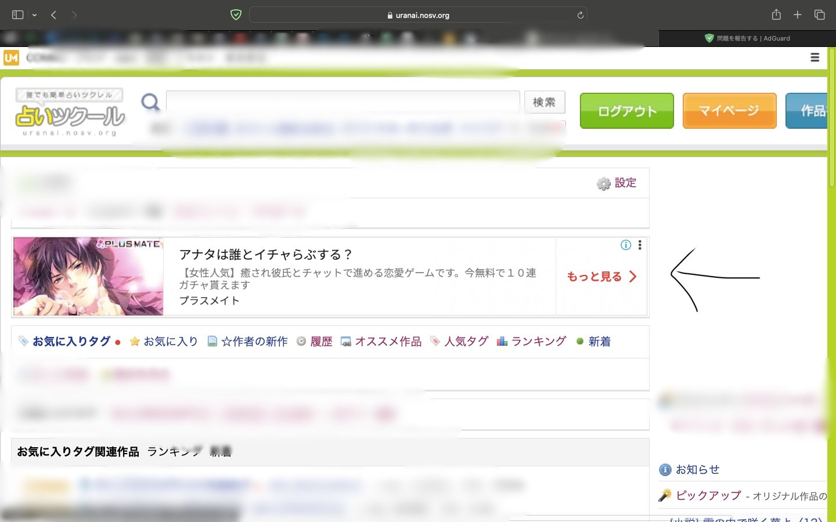
Task: Click the info (i) icon on the PLUS MATE ad
Action: (626, 245)
